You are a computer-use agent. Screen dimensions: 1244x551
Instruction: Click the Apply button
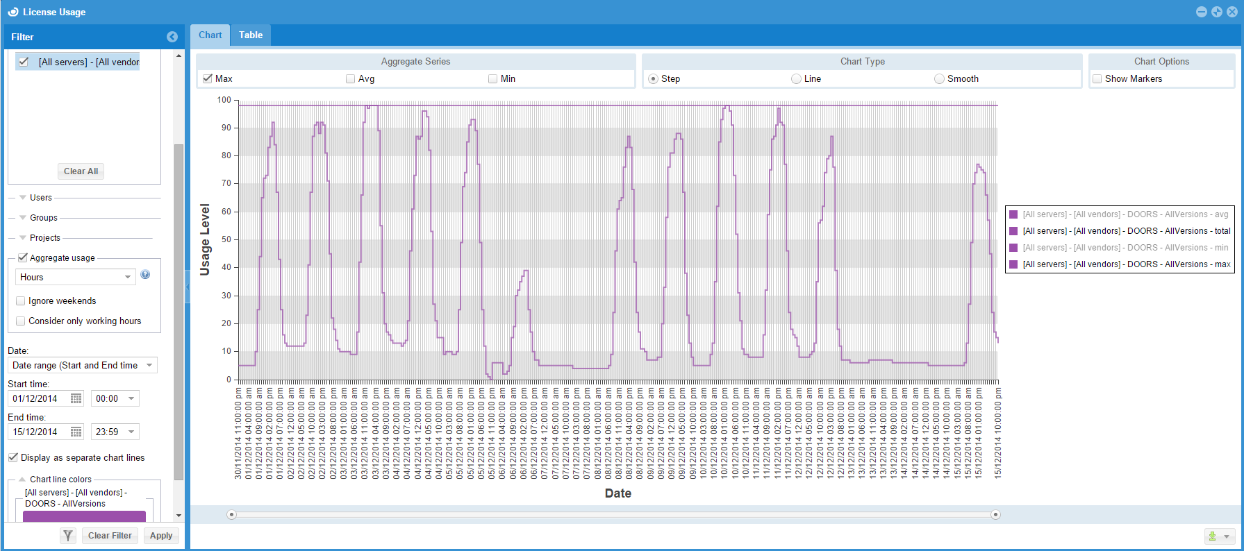point(161,536)
